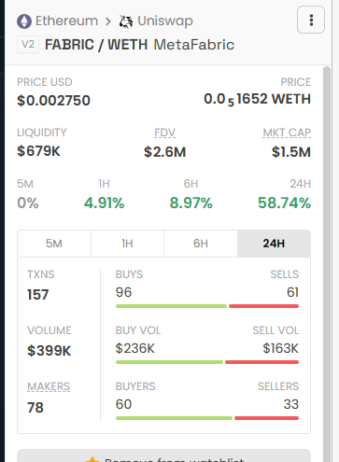Click the $236K buy volume value
The width and height of the screenshot is (339, 462).
click(x=134, y=348)
